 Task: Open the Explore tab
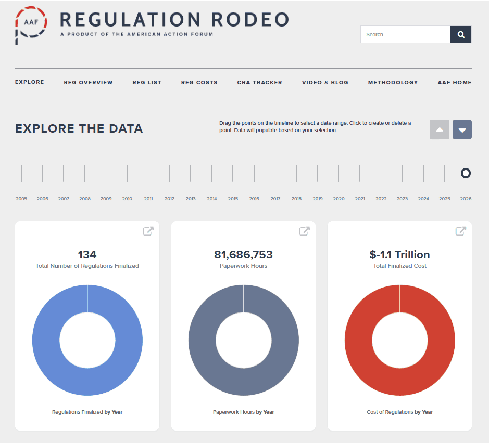tap(30, 82)
